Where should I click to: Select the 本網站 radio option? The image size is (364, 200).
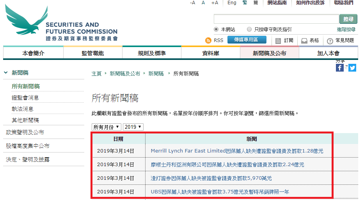point(216,30)
